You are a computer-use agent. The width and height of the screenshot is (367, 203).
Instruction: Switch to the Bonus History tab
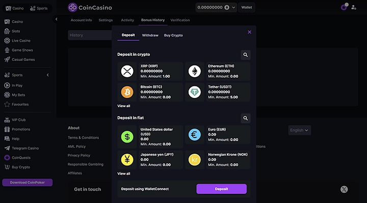pyautogui.click(x=153, y=20)
